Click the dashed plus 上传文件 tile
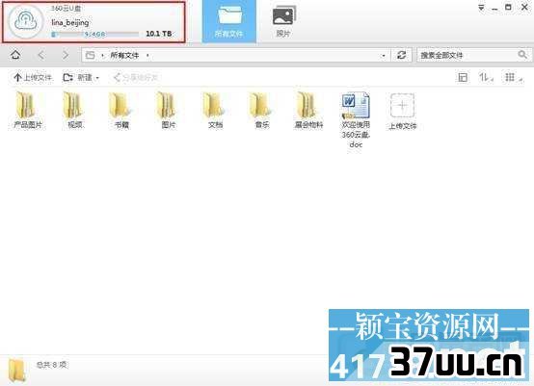Viewport: 534px width, 386px height. [x=403, y=112]
